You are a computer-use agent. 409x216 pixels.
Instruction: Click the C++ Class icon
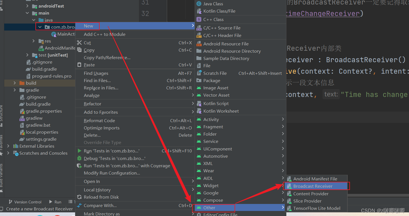tap(199, 19)
